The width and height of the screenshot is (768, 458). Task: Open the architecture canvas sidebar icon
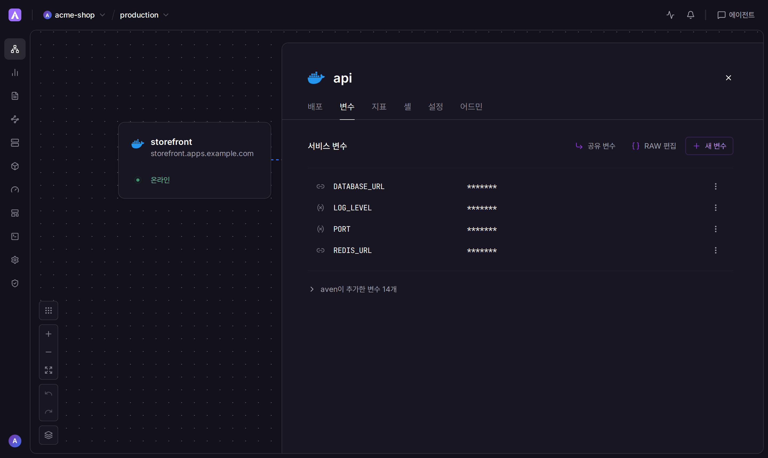[15, 49]
